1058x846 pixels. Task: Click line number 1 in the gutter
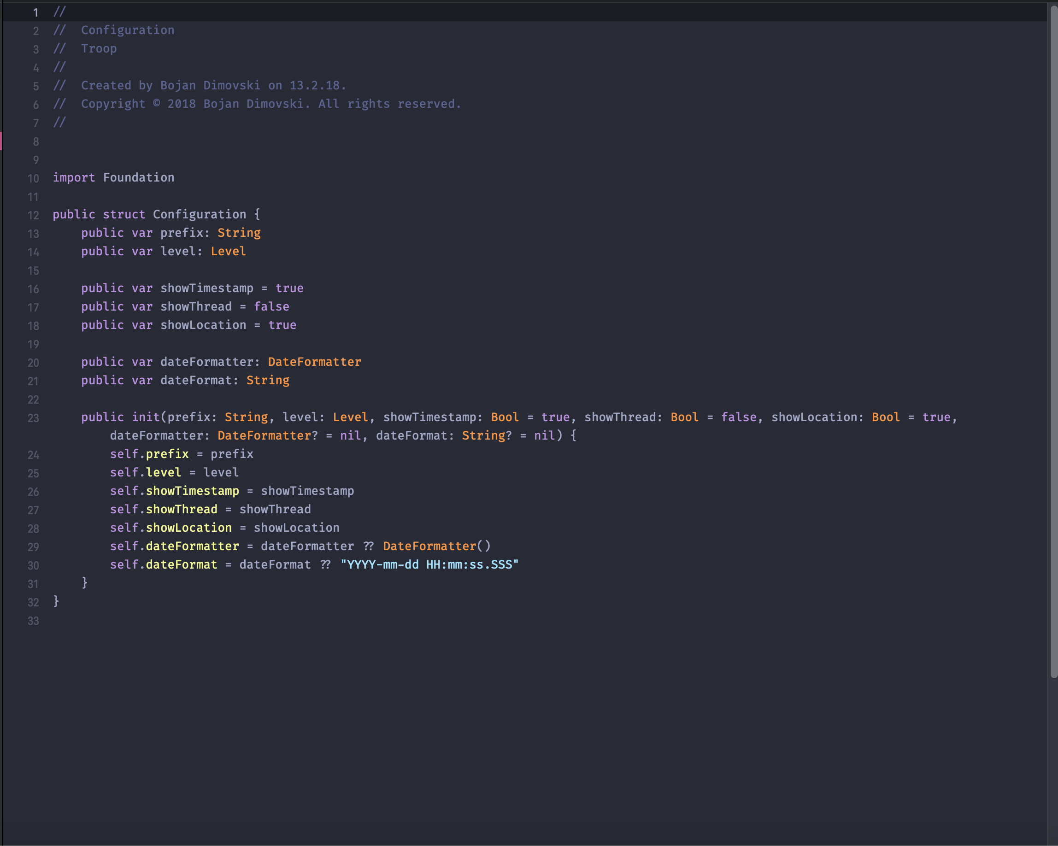(35, 13)
